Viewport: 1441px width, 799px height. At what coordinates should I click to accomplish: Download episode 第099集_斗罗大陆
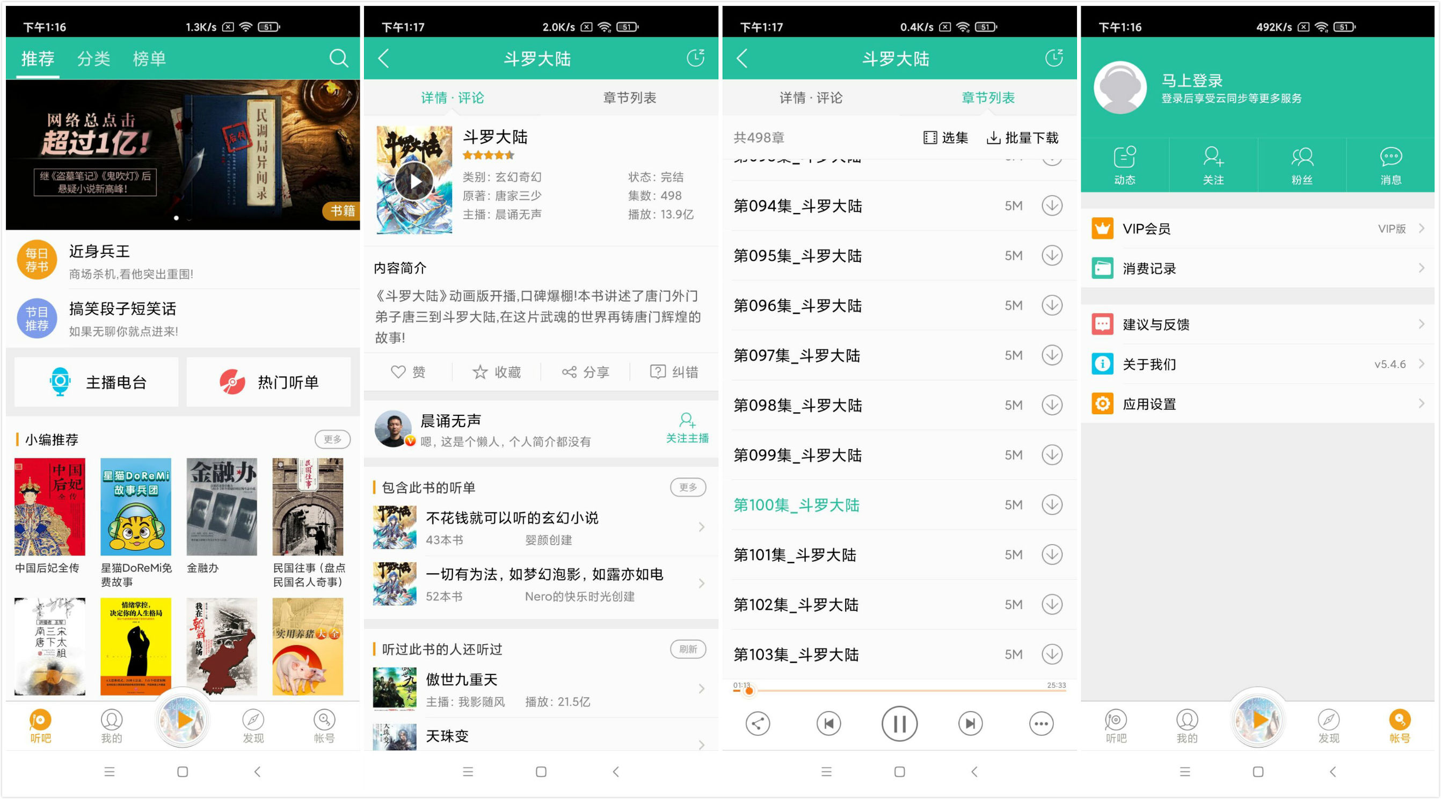[1052, 455]
